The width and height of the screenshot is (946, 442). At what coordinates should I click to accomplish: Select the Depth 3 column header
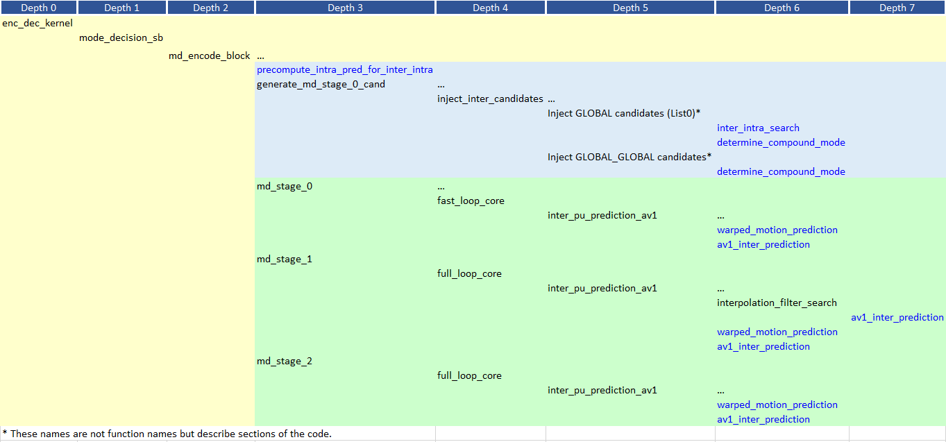coord(345,8)
